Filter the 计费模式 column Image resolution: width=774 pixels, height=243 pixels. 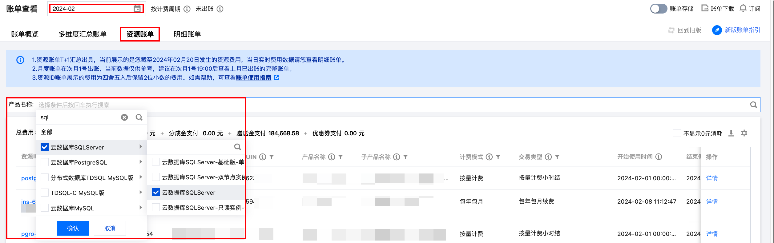(498, 157)
